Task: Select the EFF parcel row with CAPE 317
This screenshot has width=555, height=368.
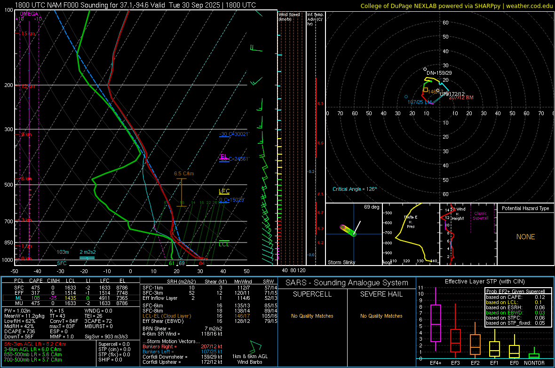Action: coord(71,293)
